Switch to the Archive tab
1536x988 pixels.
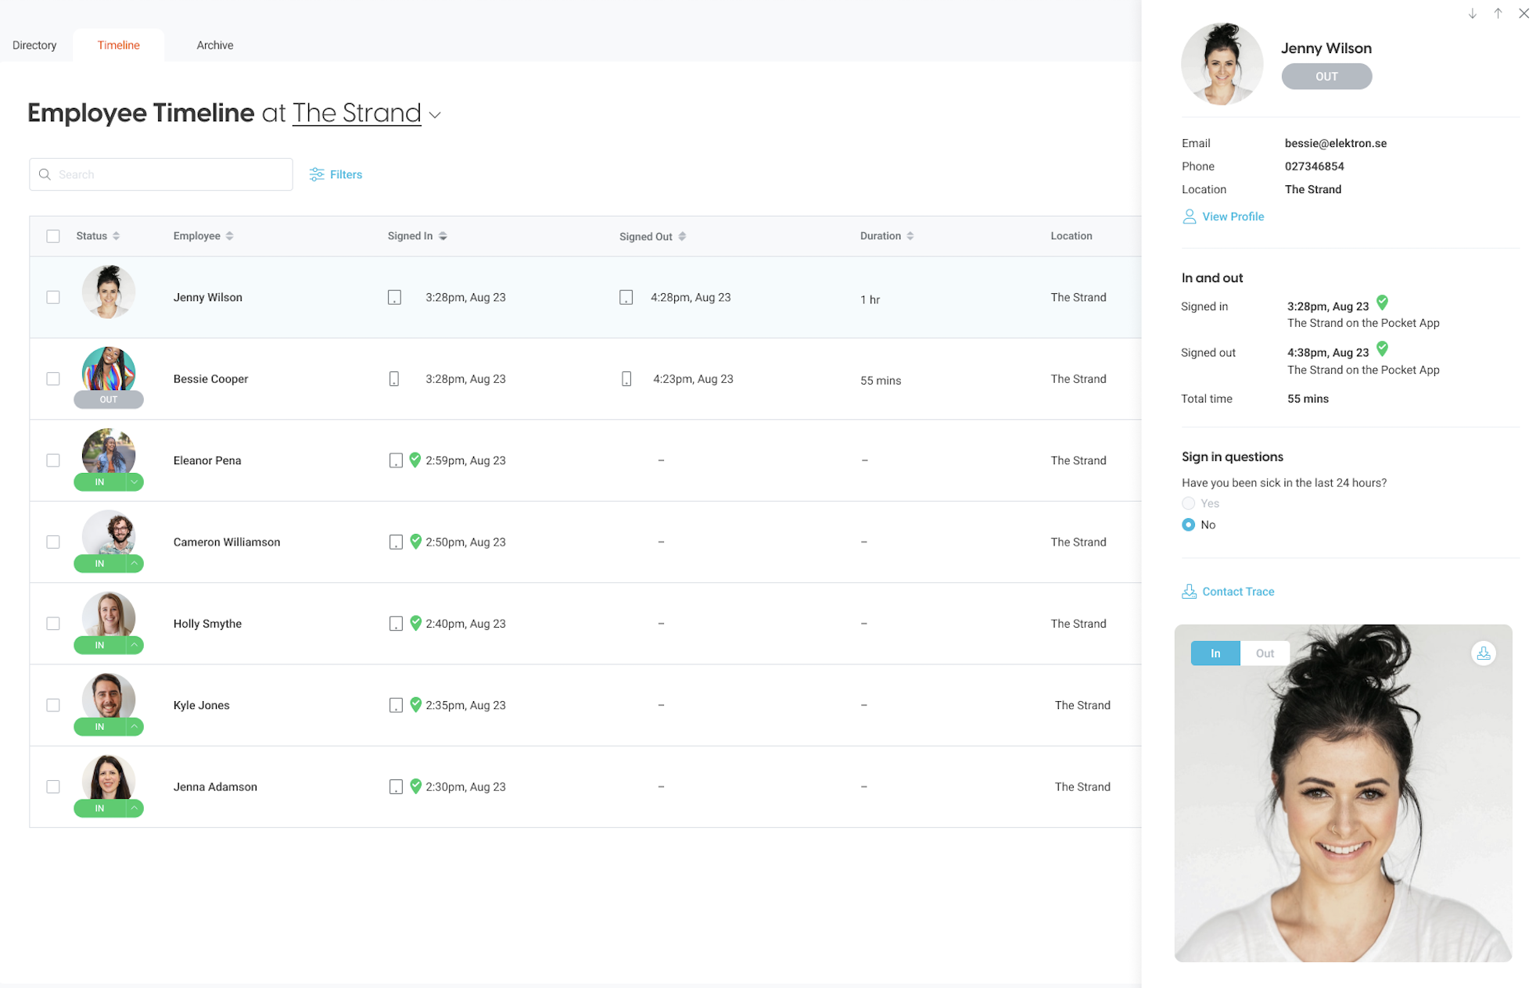215,45
